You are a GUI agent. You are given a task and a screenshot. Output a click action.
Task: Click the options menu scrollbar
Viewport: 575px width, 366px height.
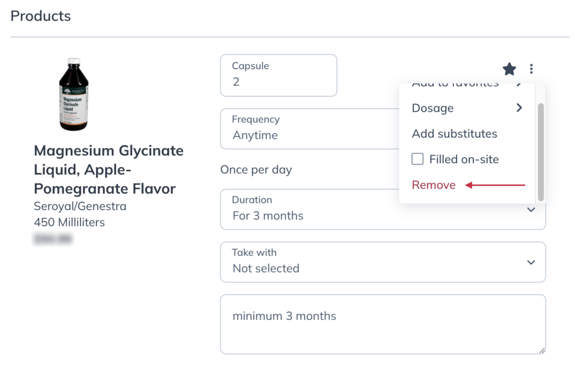pos(541,152)
